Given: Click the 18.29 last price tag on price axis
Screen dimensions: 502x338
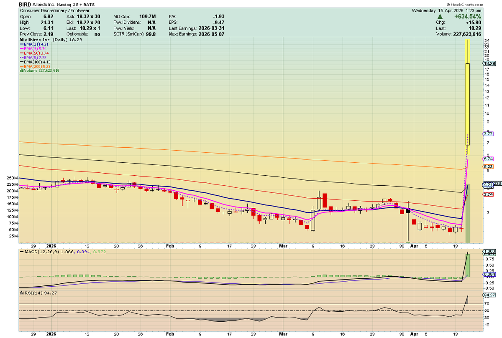Looking at the screenshot, I should tap(489, 63).
